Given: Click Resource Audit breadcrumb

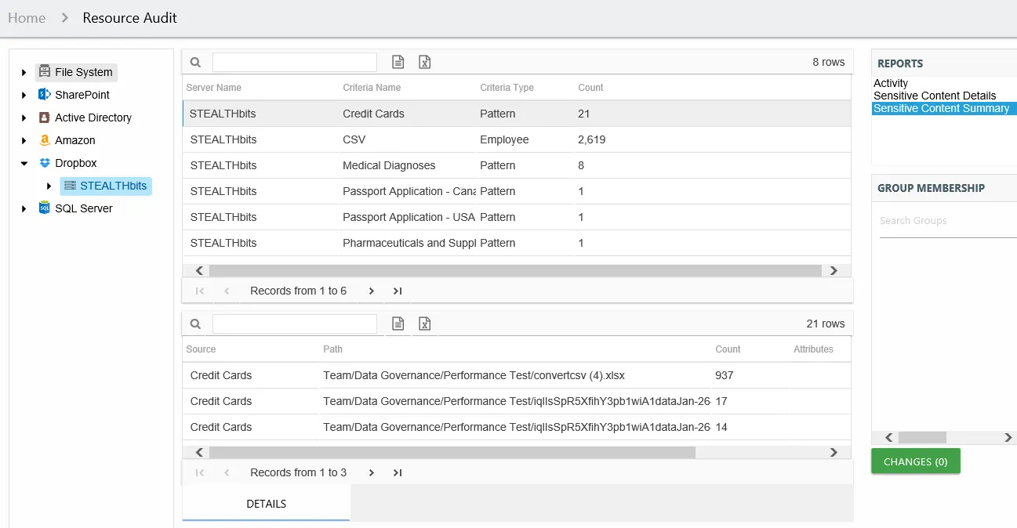Looking at the screenshot, I should 130,18.
